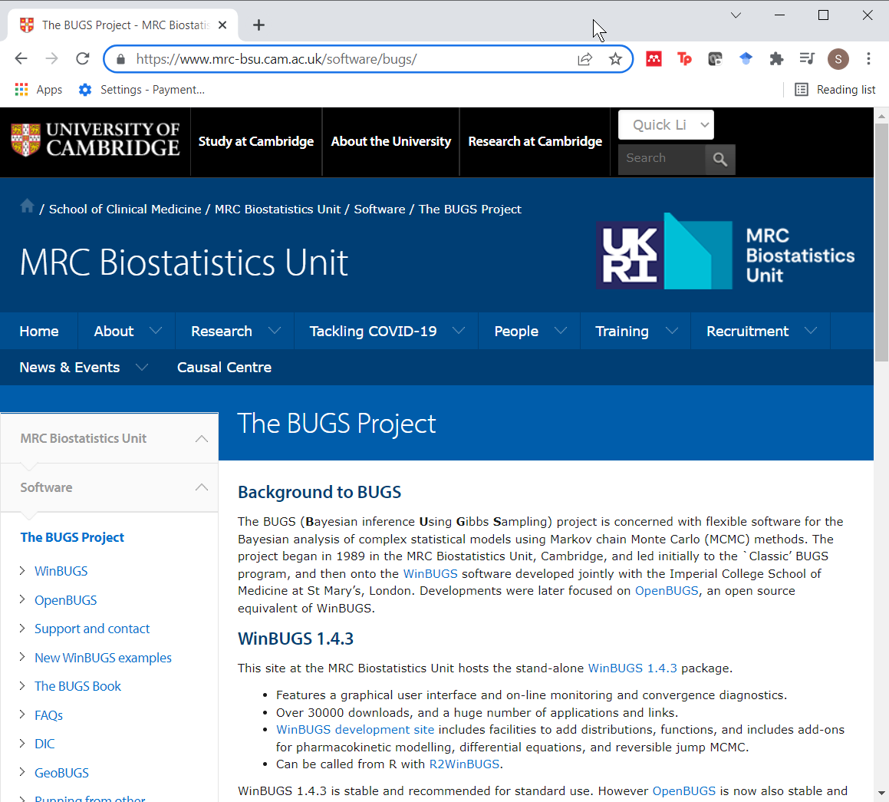Image resolution: width=889 pixels, height=802 pixels.
Task: Click the padlock site info icon
Action: (x=120, y=59)
